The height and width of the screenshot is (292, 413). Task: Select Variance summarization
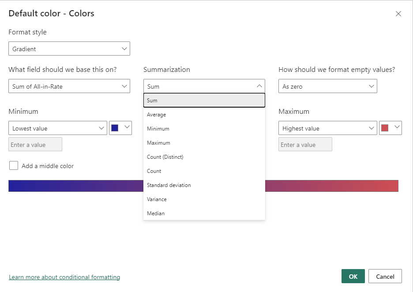pos(204,199)
